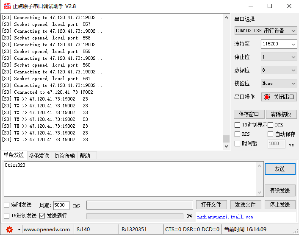Click the CTS=0 DSR=0 DCD=0 status text

192,229
